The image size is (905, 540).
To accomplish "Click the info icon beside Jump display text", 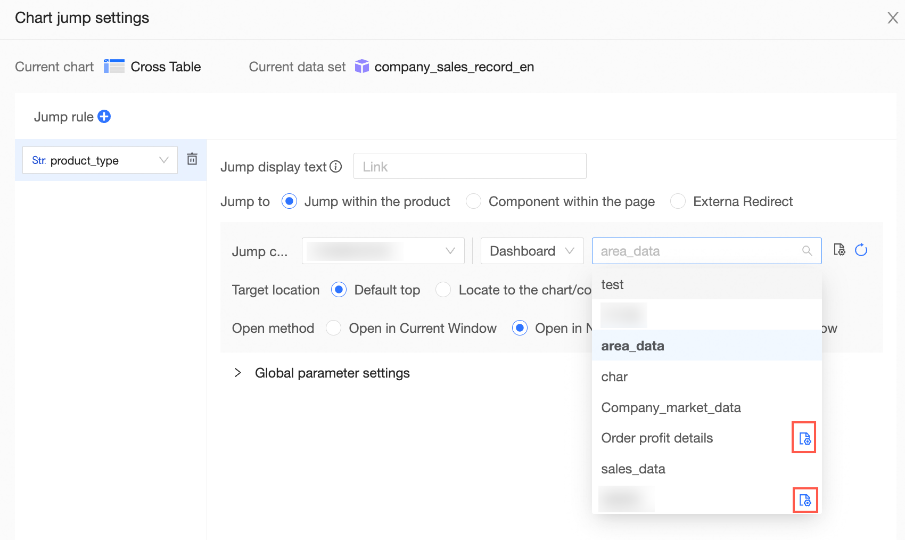I will point(335,167).
